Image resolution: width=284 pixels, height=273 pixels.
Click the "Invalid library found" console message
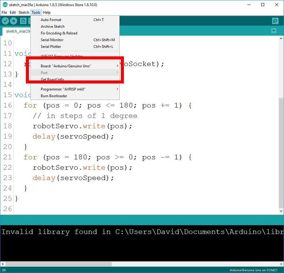coord(143,232)
